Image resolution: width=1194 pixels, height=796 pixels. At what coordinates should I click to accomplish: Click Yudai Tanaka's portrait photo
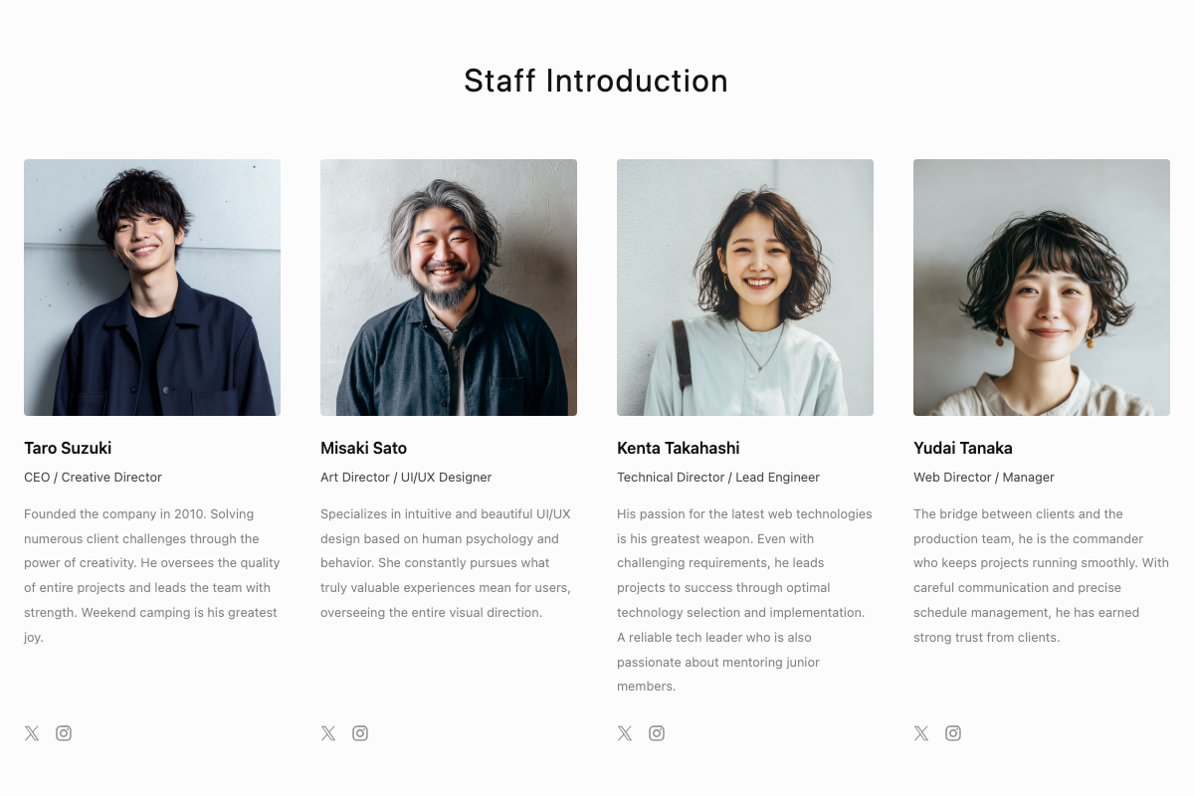(1042, 288)
